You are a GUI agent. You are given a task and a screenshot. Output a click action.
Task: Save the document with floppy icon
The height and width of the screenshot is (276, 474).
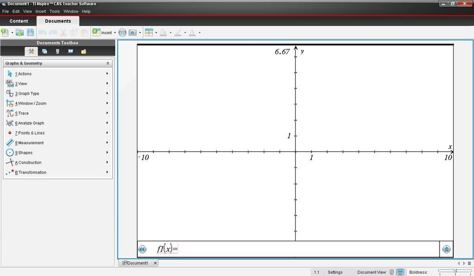point(30,32)
